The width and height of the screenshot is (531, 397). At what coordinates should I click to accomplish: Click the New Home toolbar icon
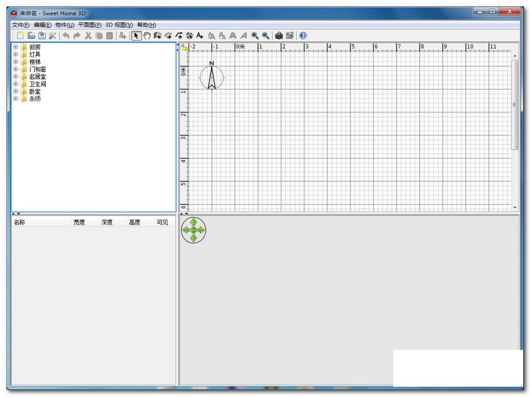pos(20,36)
